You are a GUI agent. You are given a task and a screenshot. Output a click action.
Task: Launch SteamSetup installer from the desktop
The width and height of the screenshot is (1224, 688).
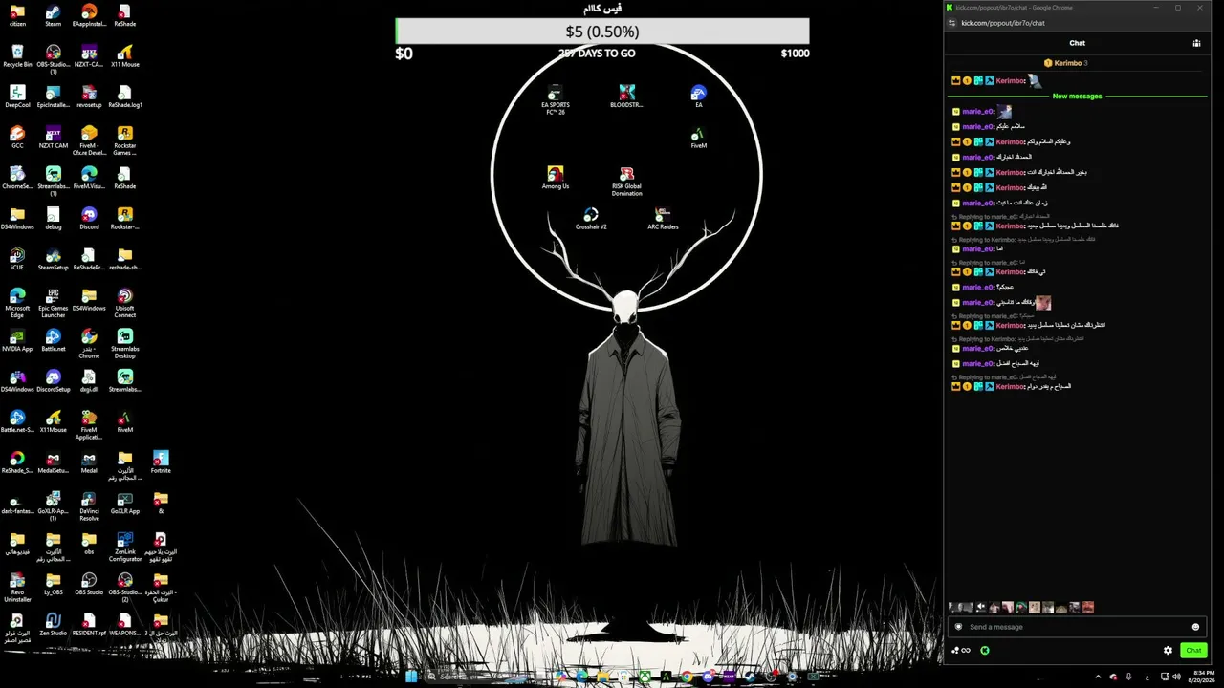54,259
